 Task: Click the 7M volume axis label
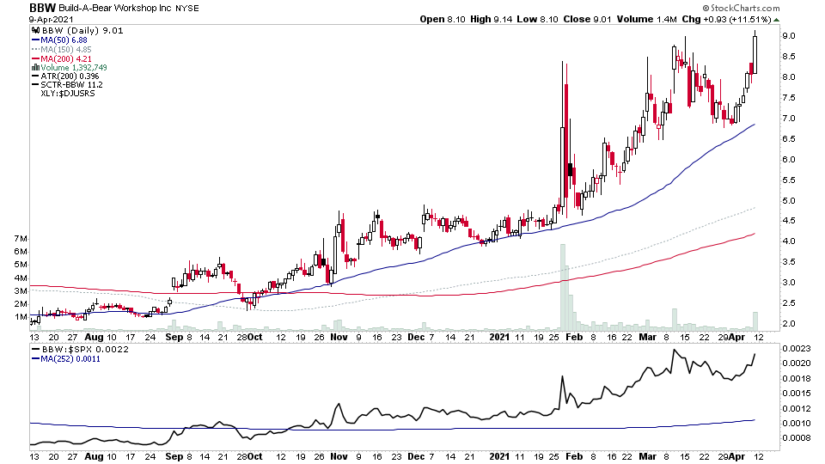coord(21,239)
